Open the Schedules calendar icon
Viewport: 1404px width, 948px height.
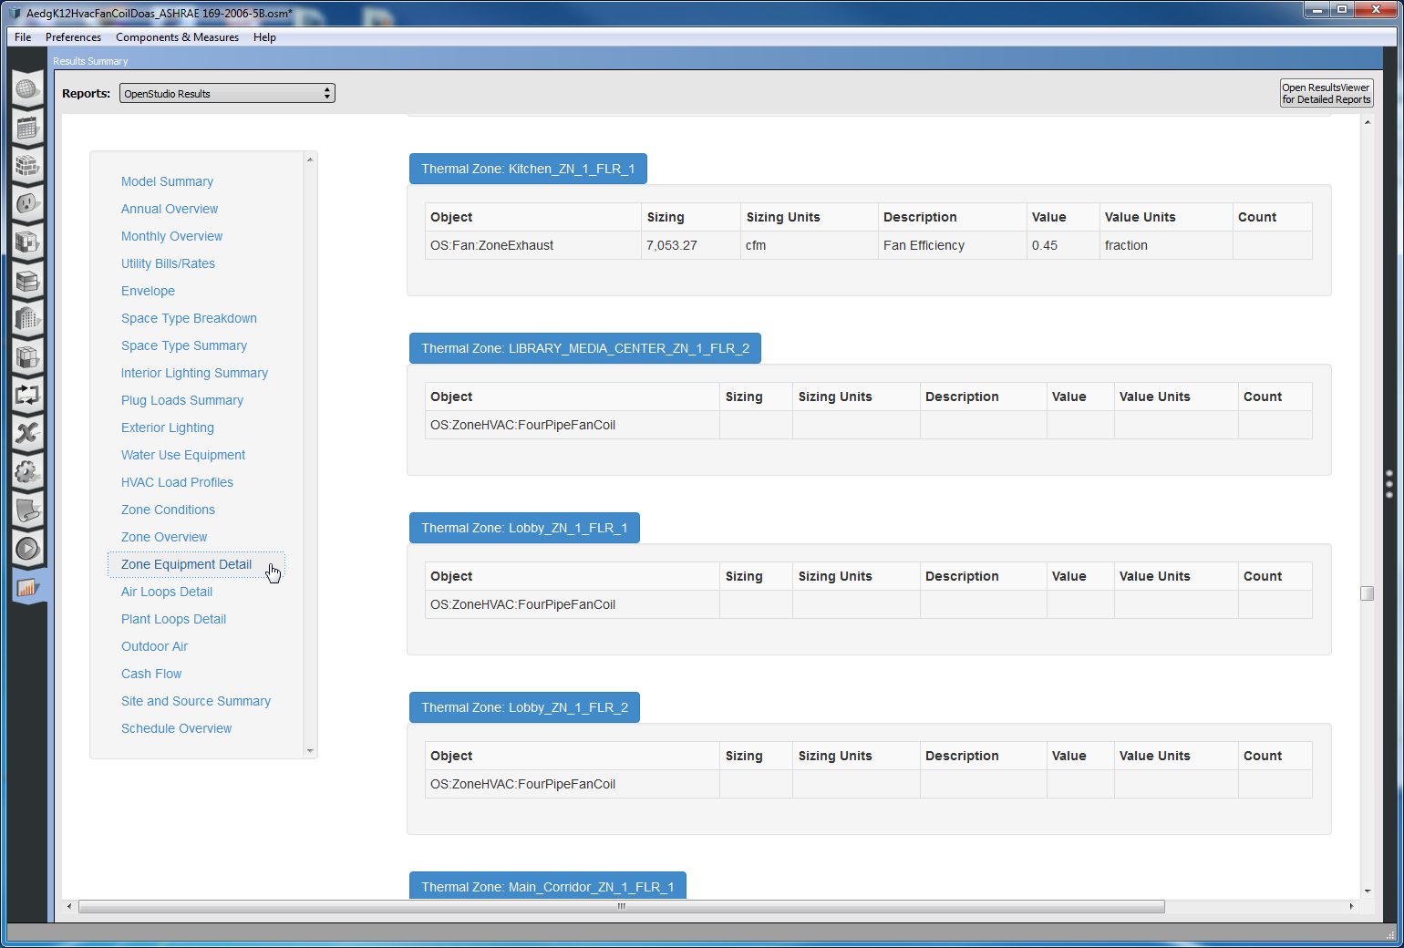26,128
